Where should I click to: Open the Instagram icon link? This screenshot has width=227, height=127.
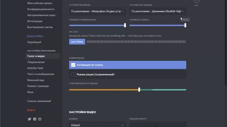tap(40, 119)
